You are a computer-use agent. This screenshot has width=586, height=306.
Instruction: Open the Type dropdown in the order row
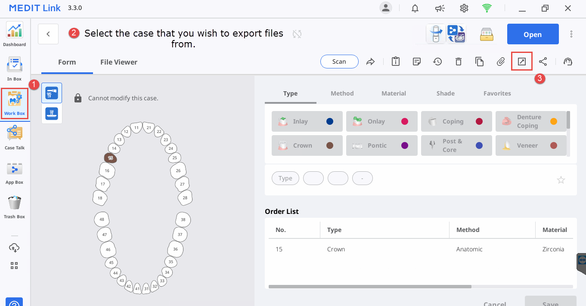click(x=285, y=178)
